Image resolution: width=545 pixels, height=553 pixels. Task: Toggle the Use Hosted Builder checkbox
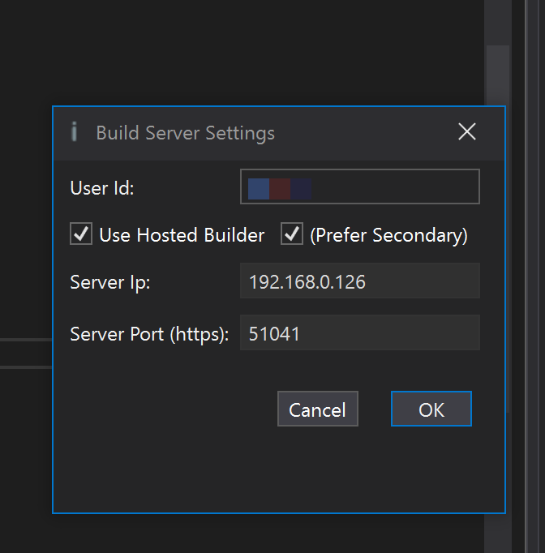tap(82, 235)
